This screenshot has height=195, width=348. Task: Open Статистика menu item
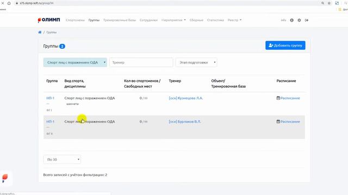point(215,20)
